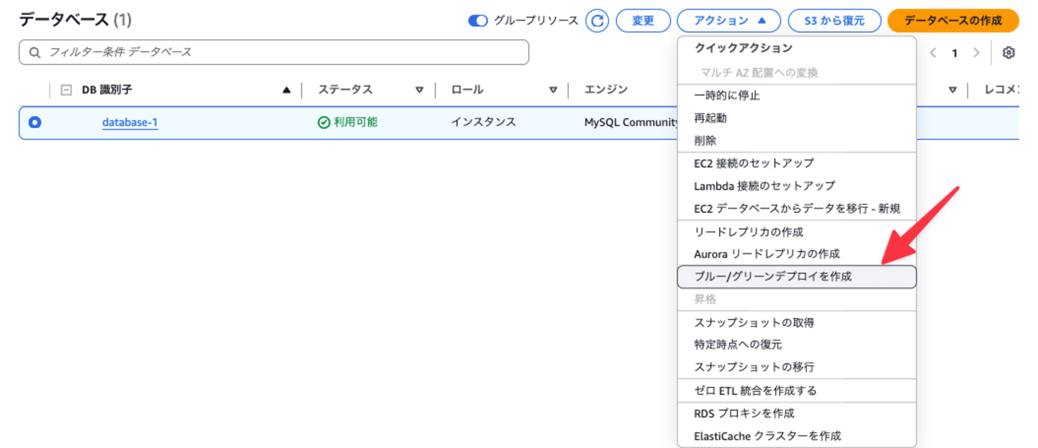Select RDS プロキシを作成
Screen dimensions: 1038x448
click(797, 413)
